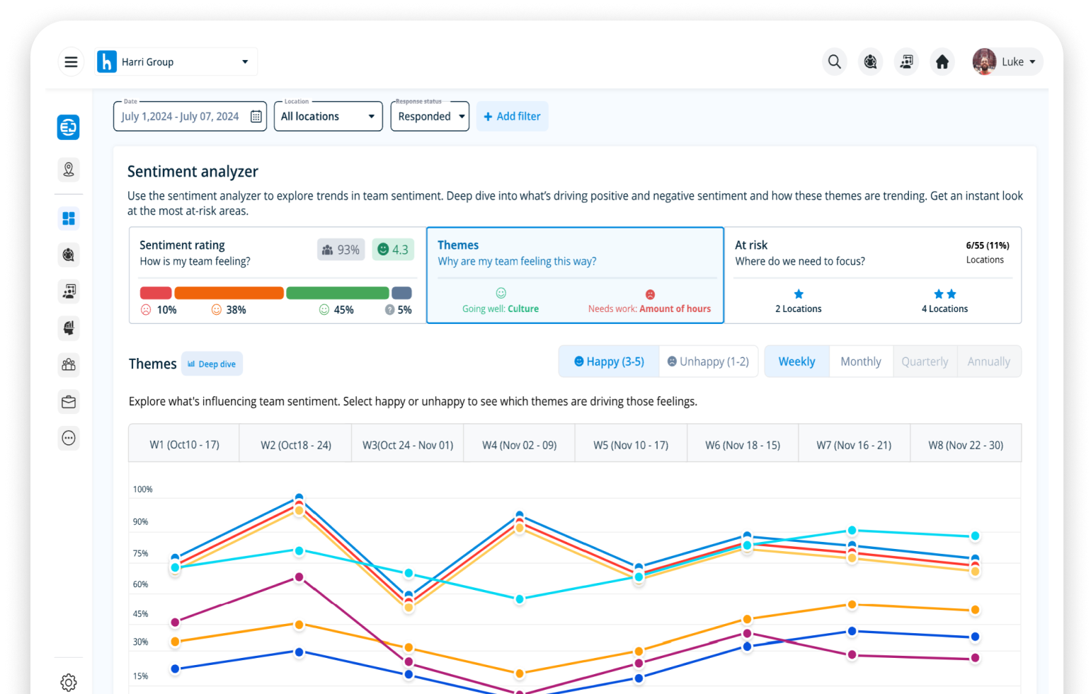The image size is (1091, 694).
Task: Select the Themes card tab
Action: click(x=574, y=275)
